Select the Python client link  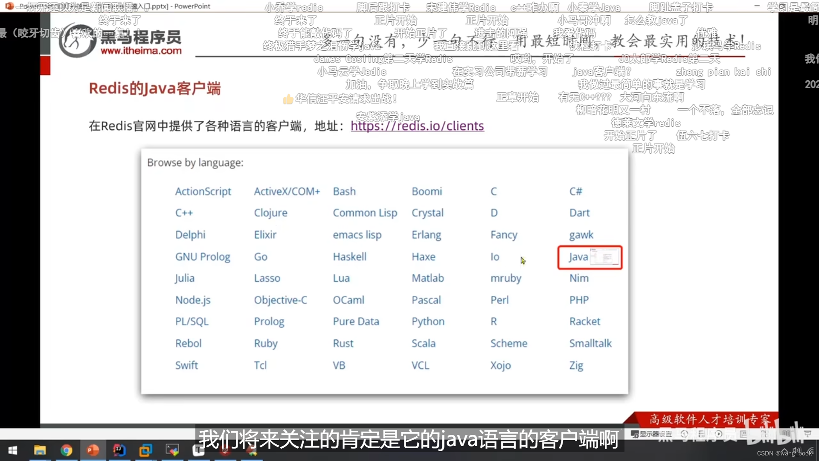[x=428, y=321]
